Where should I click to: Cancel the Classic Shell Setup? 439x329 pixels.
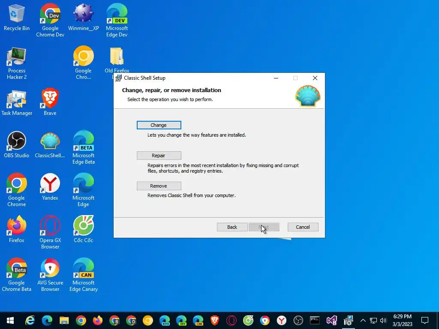[303, 227]
